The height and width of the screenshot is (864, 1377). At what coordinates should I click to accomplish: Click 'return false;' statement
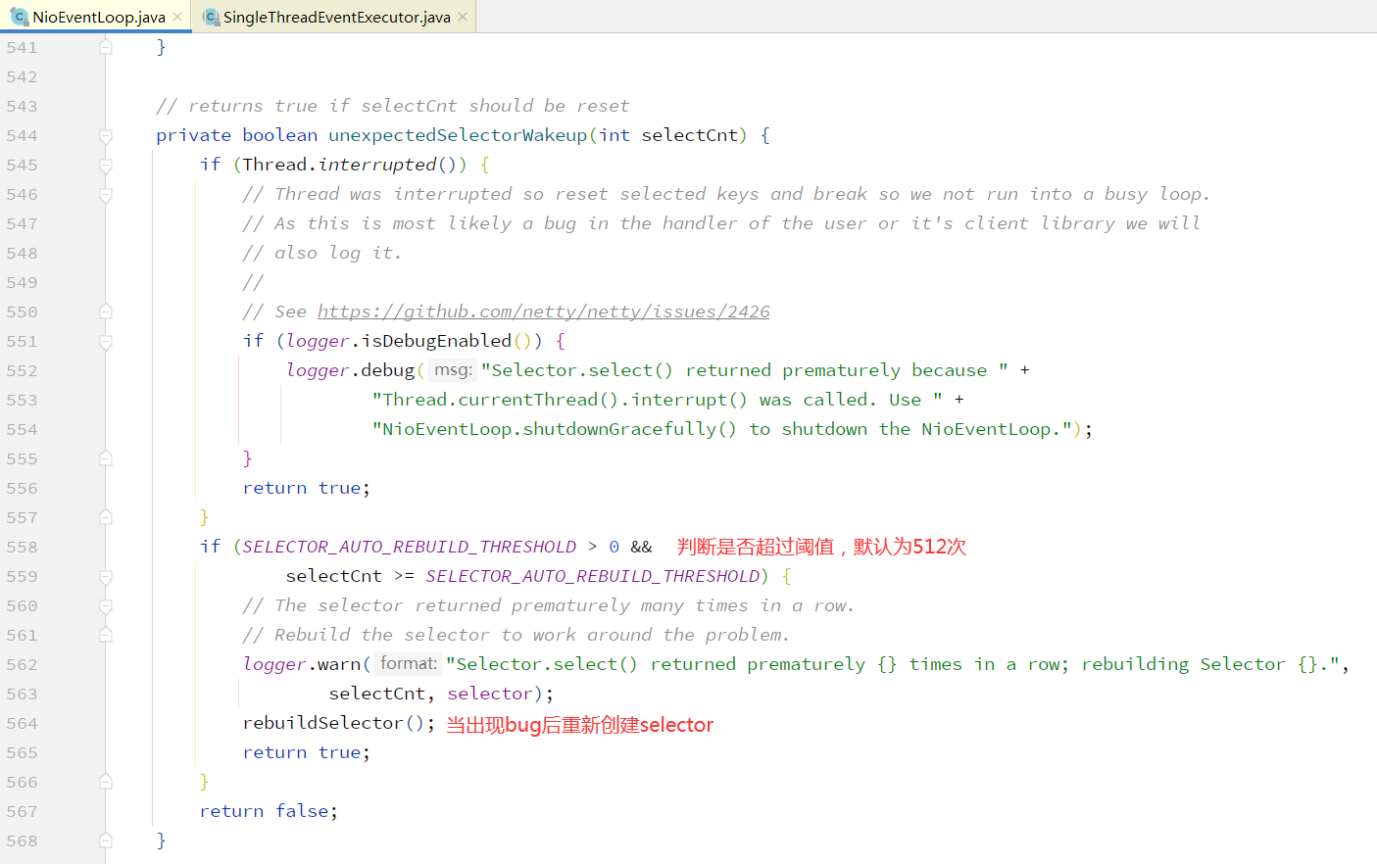click(x=269, y=811)
